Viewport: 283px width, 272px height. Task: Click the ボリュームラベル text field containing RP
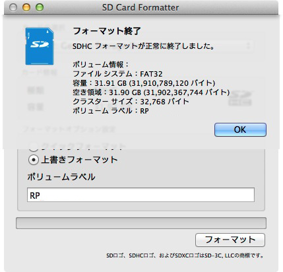click(x=141, y=195)
